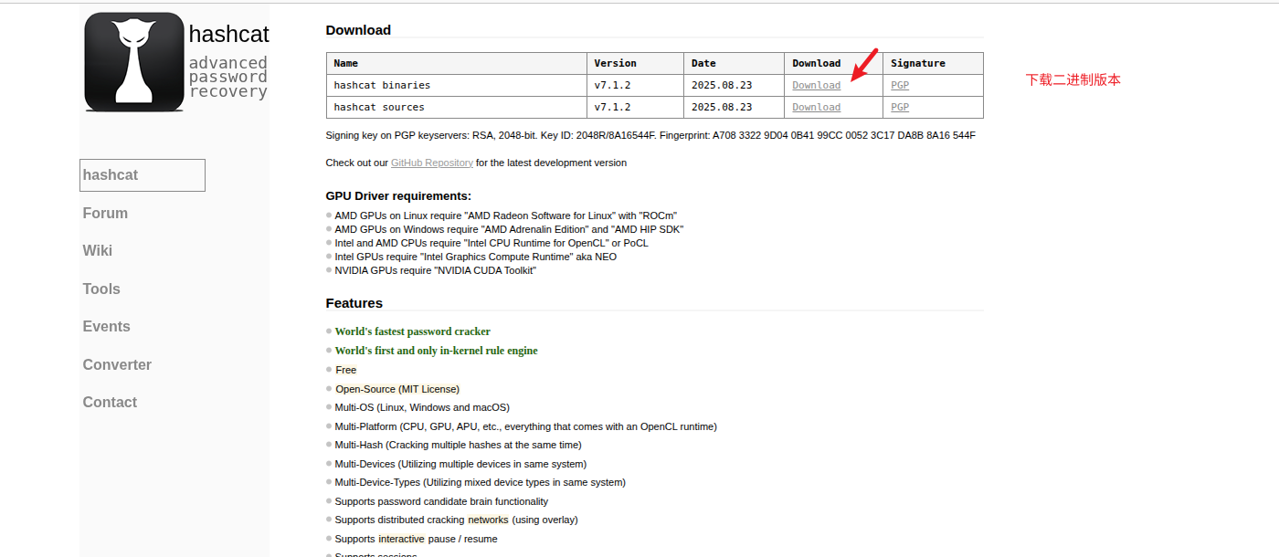Click the 'advanced password recovery' tagline
1279x557 pixels.
pyautogui.click(x=228, y=77)
